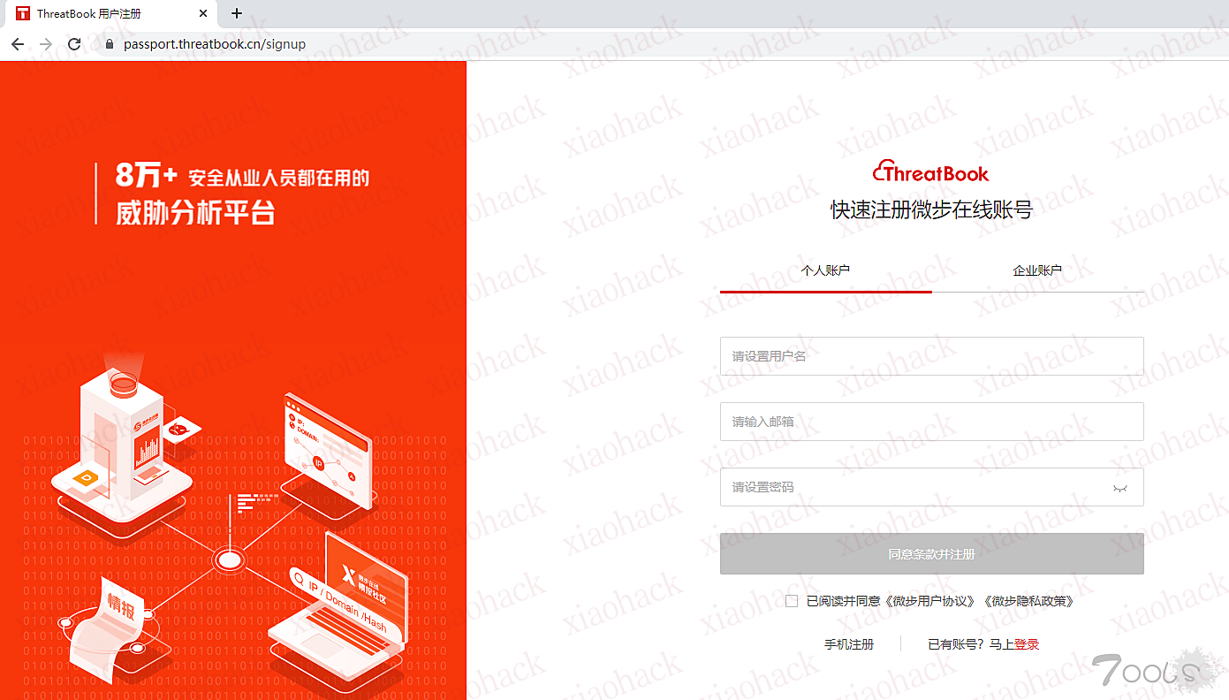Focus the 请输入邮箱 email field
1229x700 pixels.
pos(931,422)
